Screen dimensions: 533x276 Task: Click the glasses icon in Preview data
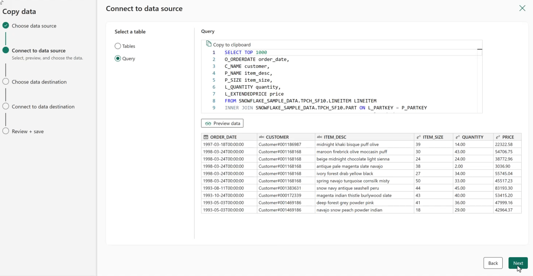point(208,123)
